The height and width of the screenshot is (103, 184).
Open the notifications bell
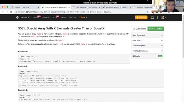pyautogui.click(x=158, y=17)
